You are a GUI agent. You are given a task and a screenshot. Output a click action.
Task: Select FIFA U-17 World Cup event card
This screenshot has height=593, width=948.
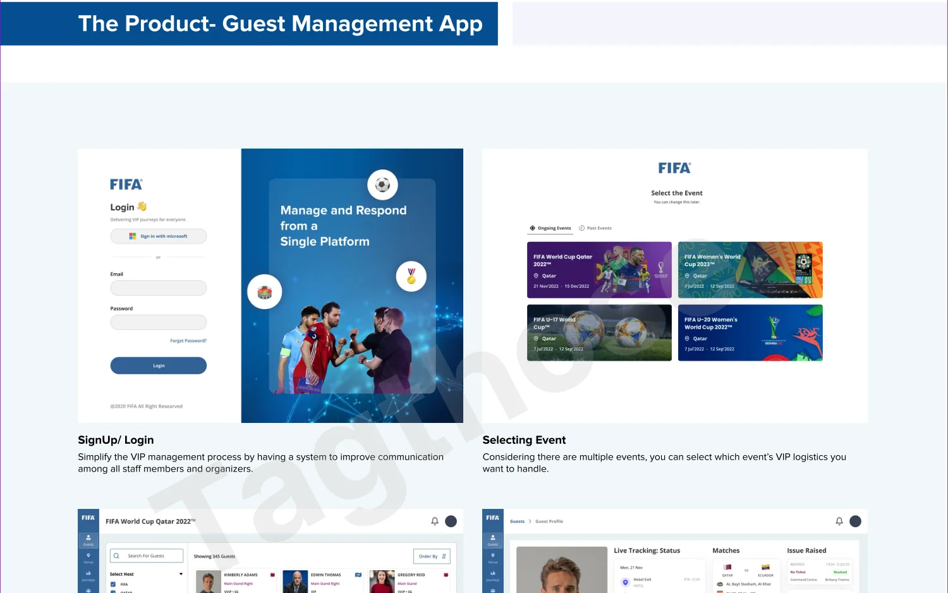599,333
